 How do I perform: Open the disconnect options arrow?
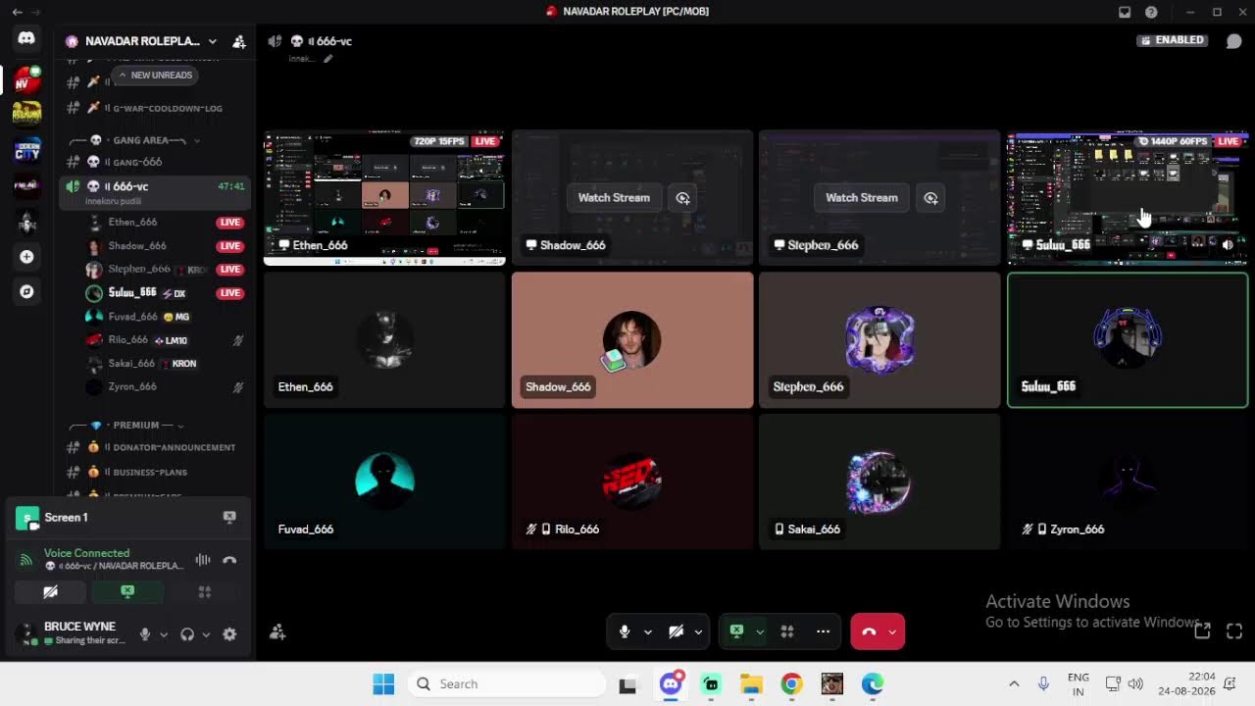click(x=892, y=632)
